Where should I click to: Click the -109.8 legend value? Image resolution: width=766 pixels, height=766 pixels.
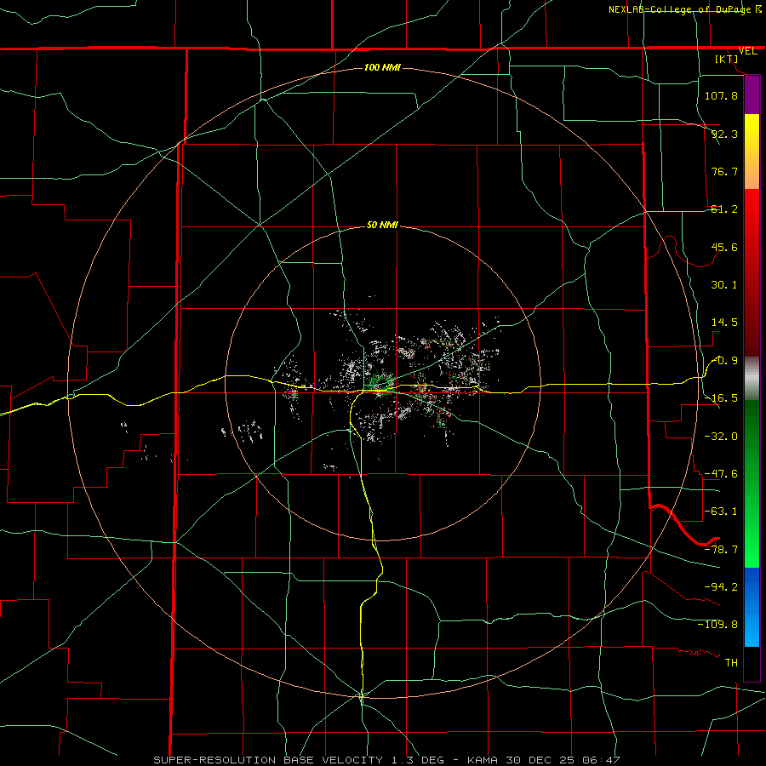click(x=717, y=625)
